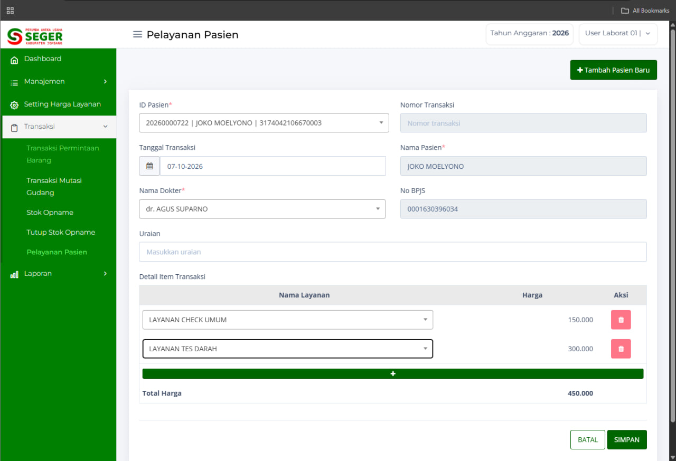Image resolution: width=676 pixels, height=461 pixels.
Task: Click the No BPJS field
Action: pyautogui.click(x=523, y=209)
